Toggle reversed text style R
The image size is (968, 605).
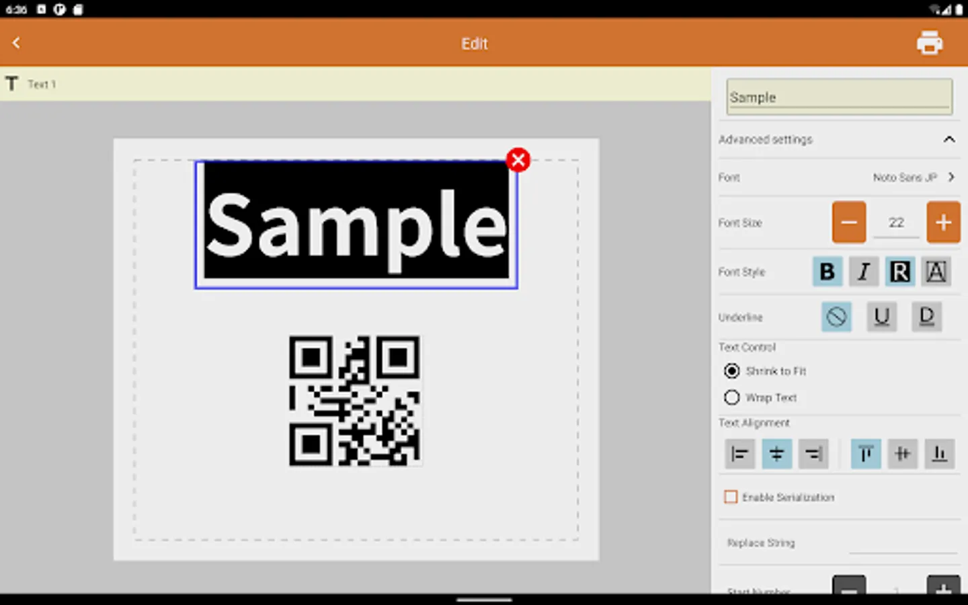point(900,272)
